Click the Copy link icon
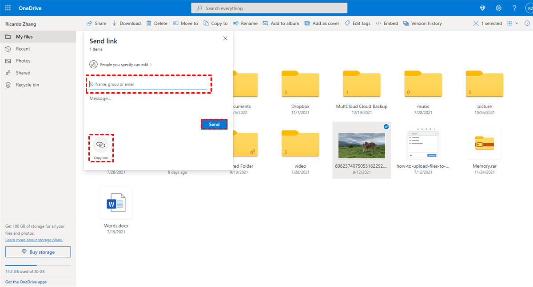Viewport: 533px width, 287px height. [101, 145]
